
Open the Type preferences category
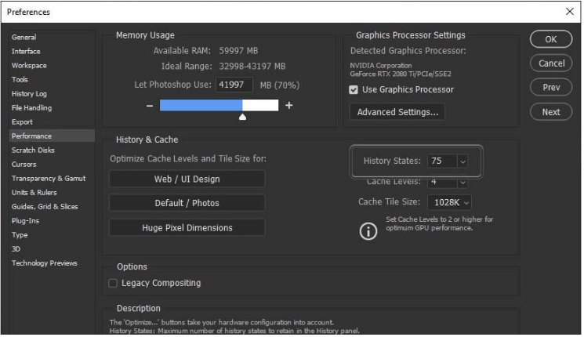click(20, 235)
